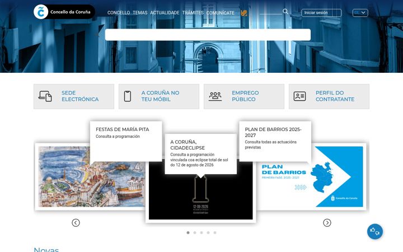
Task: Expand the language selector dropdown
Action: (360, 12)
